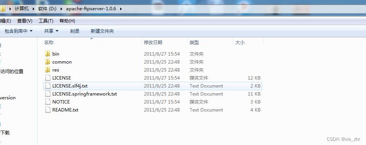Select the res folder icon
Viewport: 366px width, 145px height.
pos(47,70)
